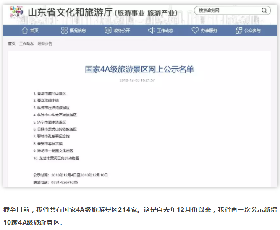Click the speaker icon beside 工作动态

151,31
